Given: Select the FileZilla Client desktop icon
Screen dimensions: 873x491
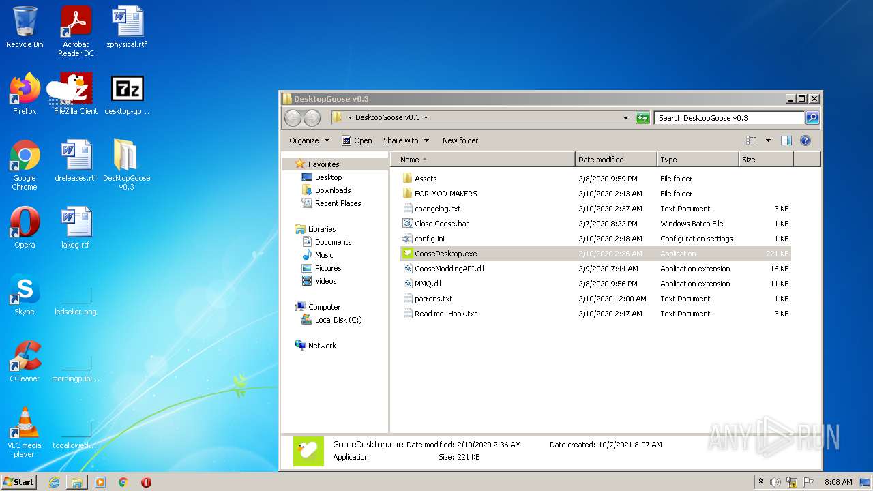Looking at the screenshot, I should pyautogui.click(x=76, y=94).
